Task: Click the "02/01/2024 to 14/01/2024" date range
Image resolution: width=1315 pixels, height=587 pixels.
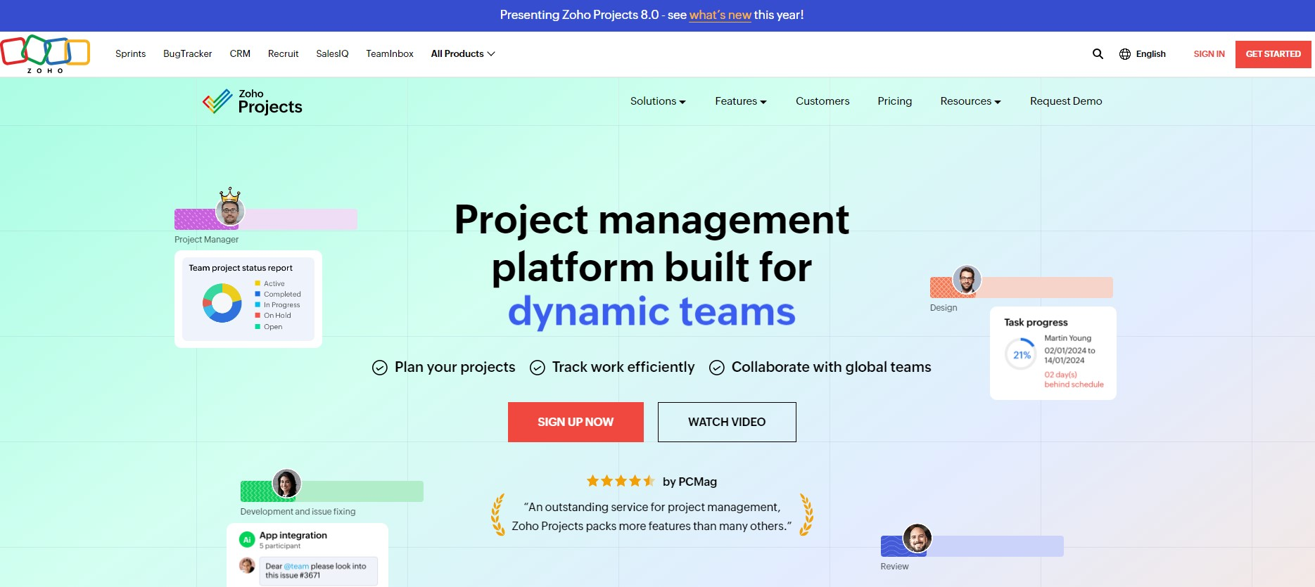Action: point(1069,355)
